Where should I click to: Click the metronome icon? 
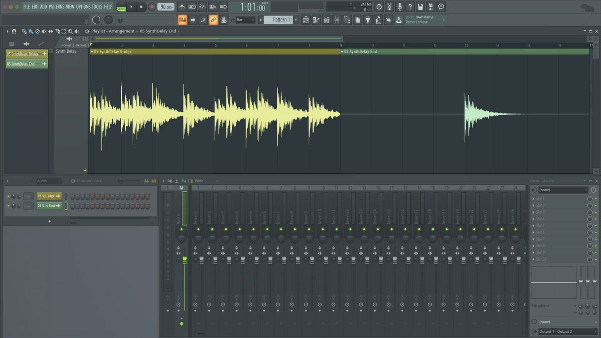[x=181, y=7]
